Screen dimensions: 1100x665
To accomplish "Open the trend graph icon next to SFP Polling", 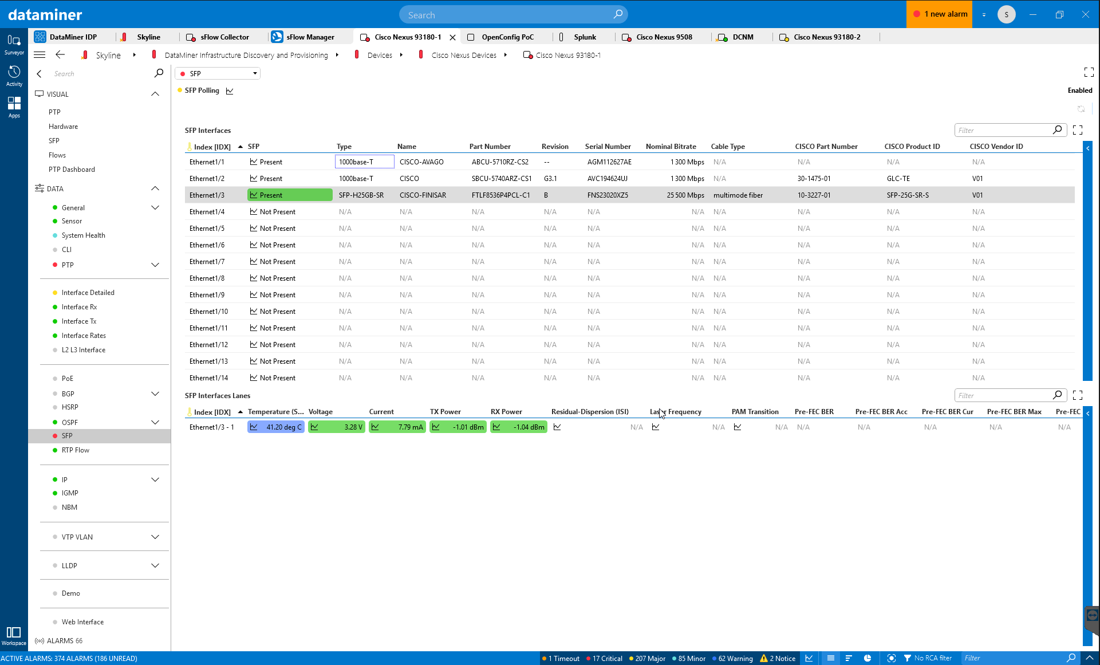I will pyautogui.click(x=230, y=91).
